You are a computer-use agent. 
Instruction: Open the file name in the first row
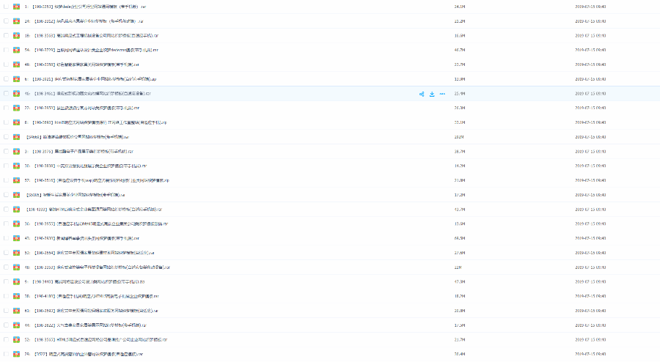(95, 7)
